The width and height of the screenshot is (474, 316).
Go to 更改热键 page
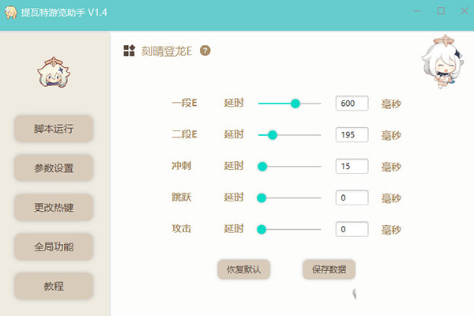(x=54, y=208)
